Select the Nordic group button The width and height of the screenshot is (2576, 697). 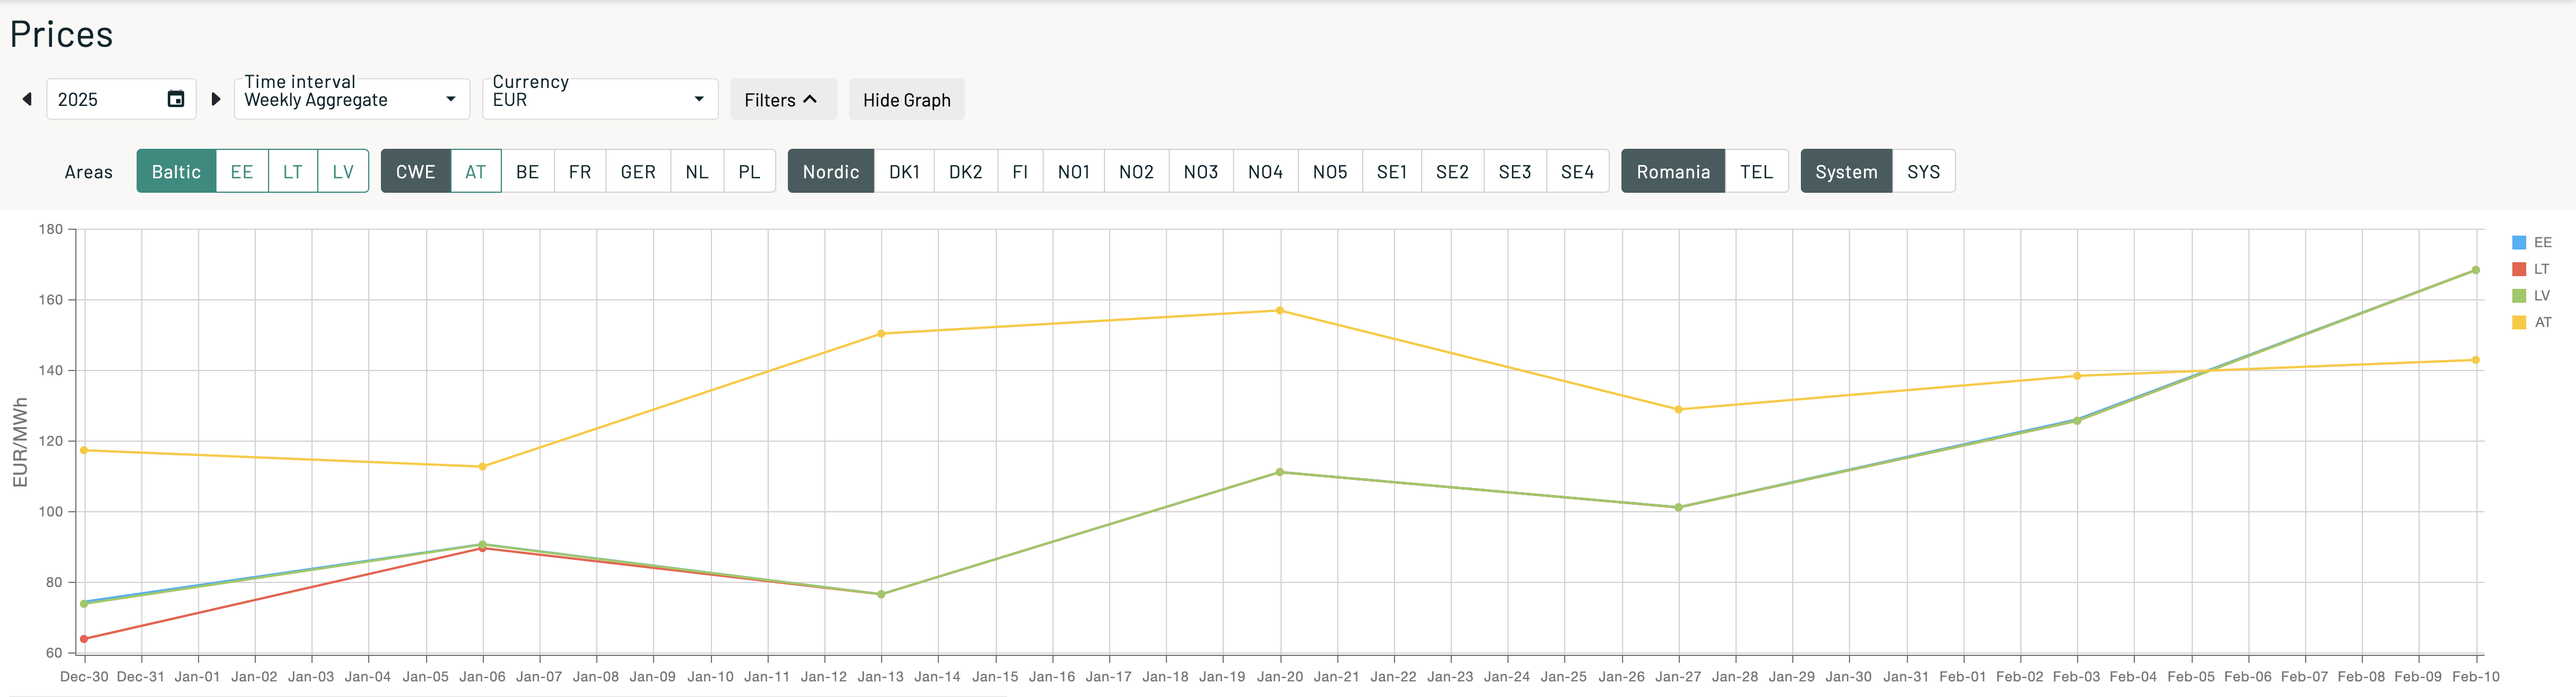pyautogui.click(x=830, y=171)
